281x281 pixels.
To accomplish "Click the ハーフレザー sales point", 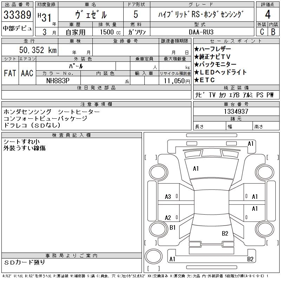I will pyautogui.click(x=213, y=49).
